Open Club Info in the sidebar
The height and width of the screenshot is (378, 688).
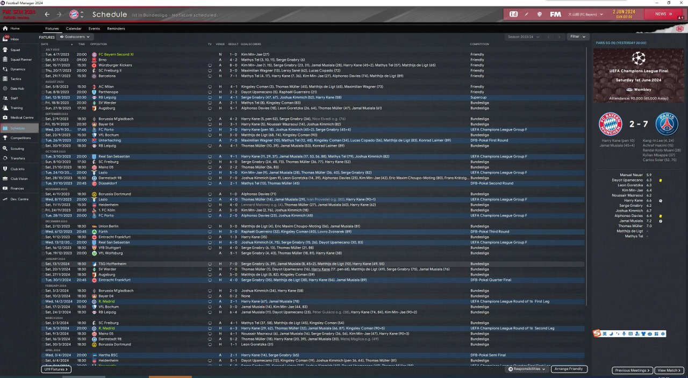pos(19,169)
